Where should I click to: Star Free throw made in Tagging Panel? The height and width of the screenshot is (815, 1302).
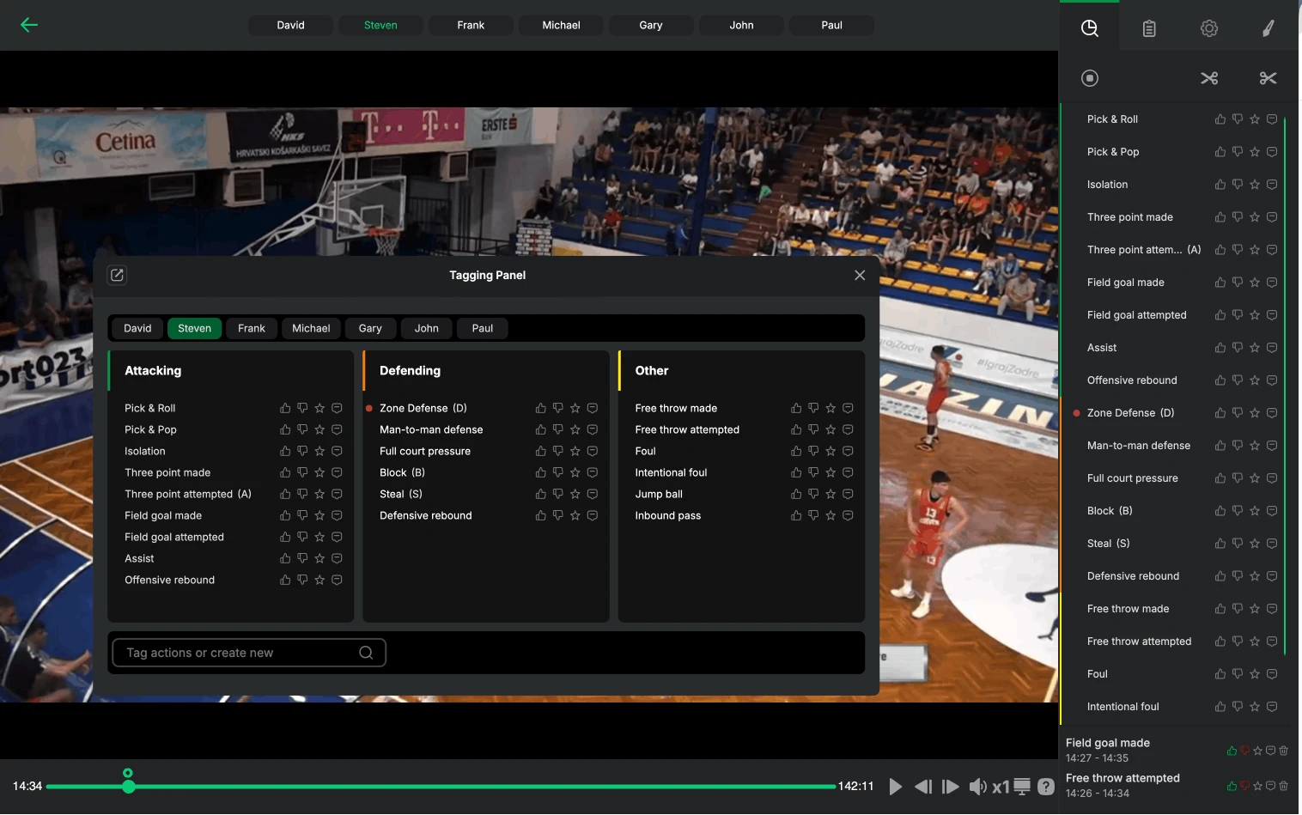coord(830,408)
